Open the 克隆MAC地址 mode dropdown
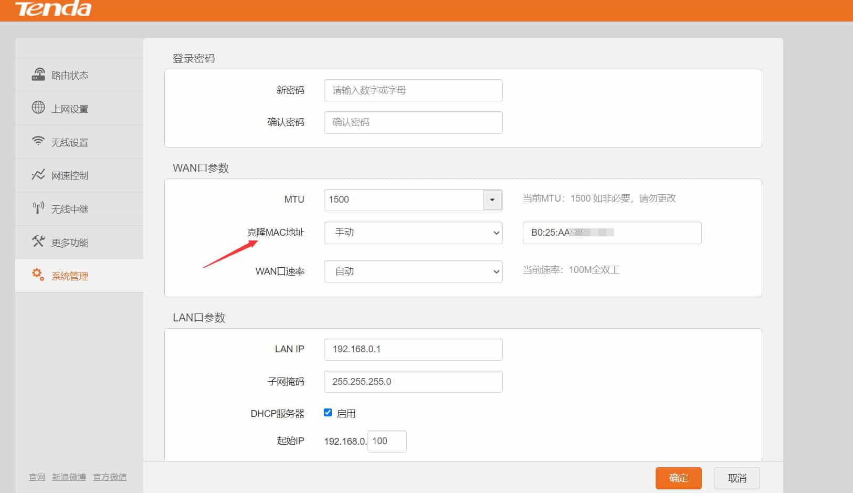 (x=413, y=233)
